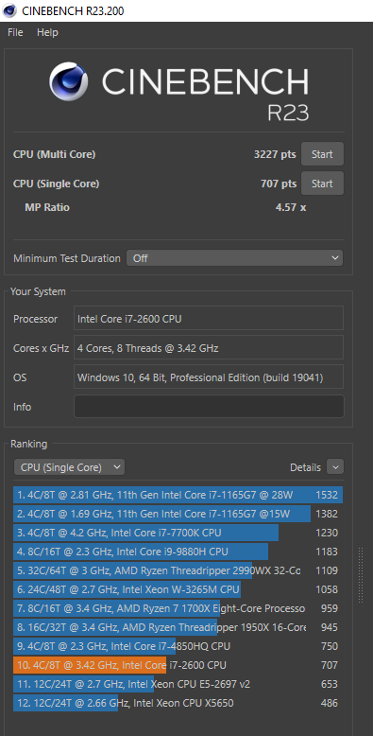
Task: Start the CPU Multi Core test
Action: 322,154
